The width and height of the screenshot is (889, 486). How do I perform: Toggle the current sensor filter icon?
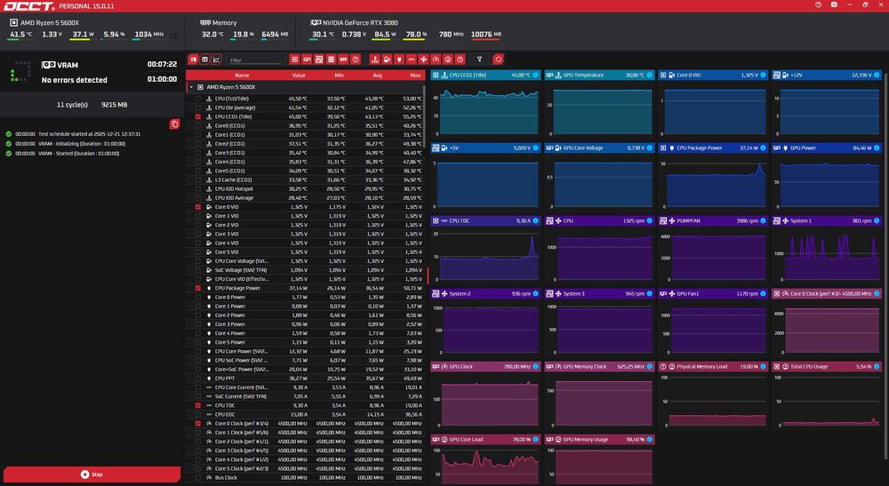coord(411,60)
